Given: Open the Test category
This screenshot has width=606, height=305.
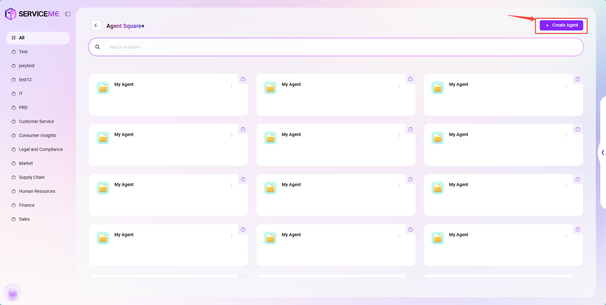Looking at the screenshot, I should pos(38,52).
